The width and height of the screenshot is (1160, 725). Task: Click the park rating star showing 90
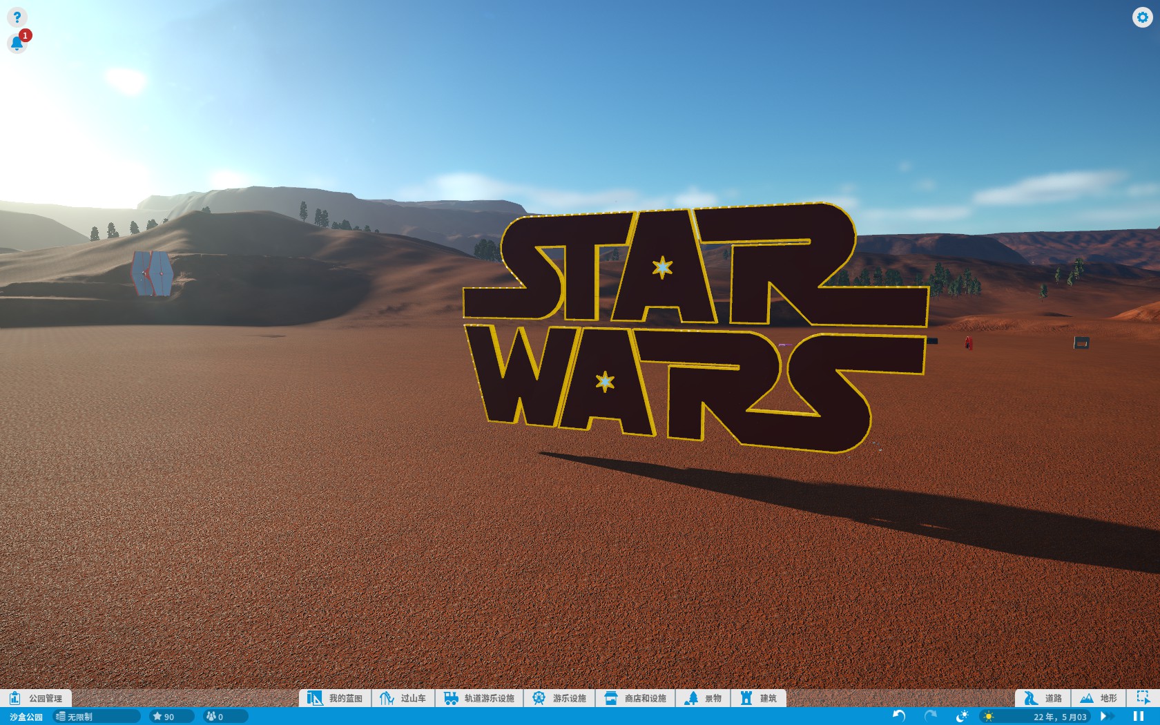[x=171, y=717]
